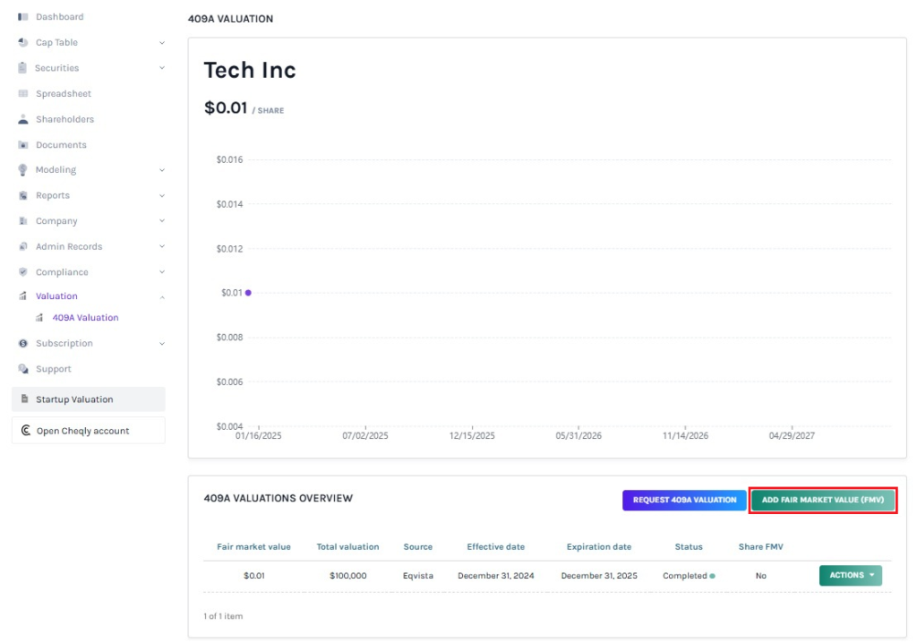This screenshot has width=917, height=643.
Task: Click the Cap Table pie chart icon
Action: [x=23, y=43]
